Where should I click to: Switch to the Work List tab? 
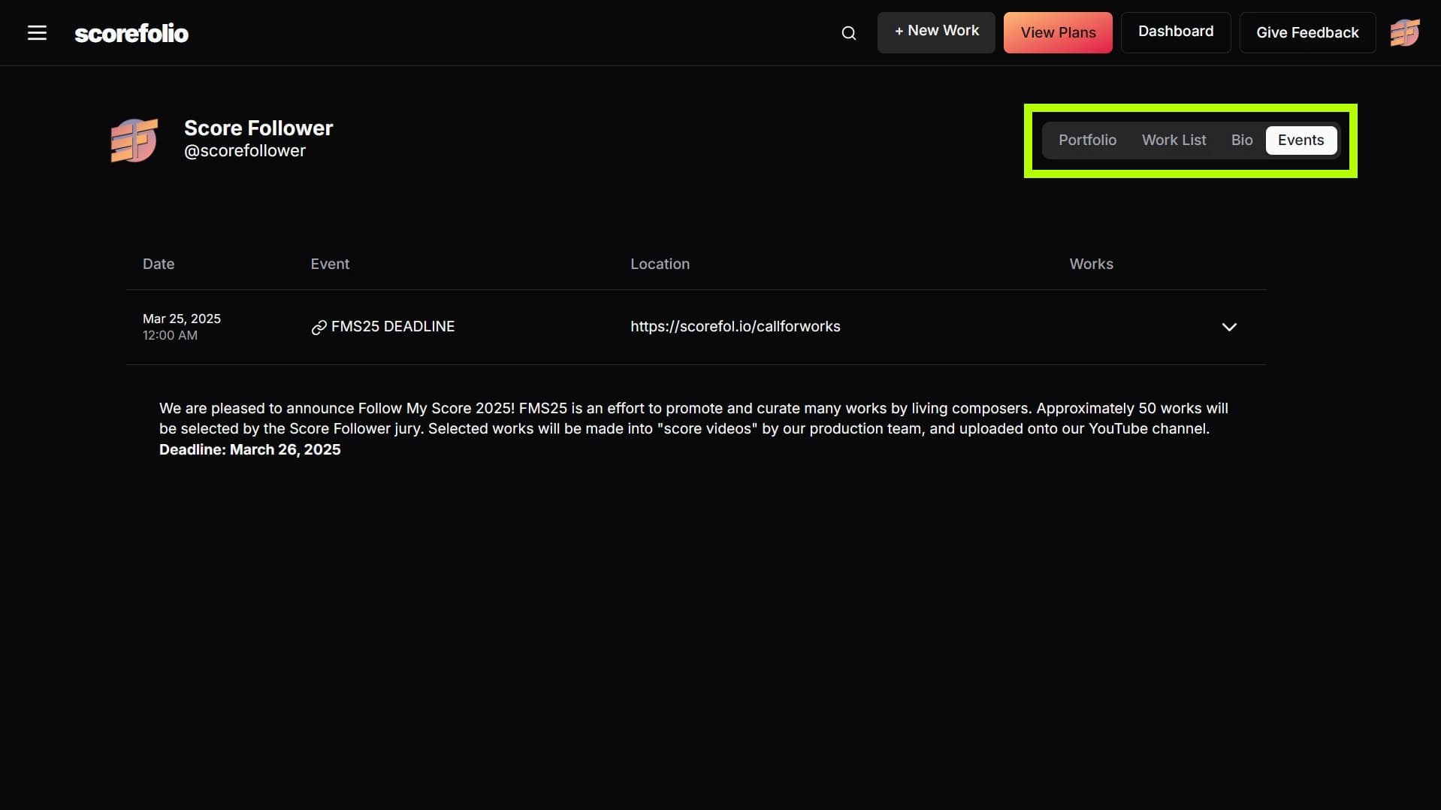pyautogui.click(x=1174, y=141)
